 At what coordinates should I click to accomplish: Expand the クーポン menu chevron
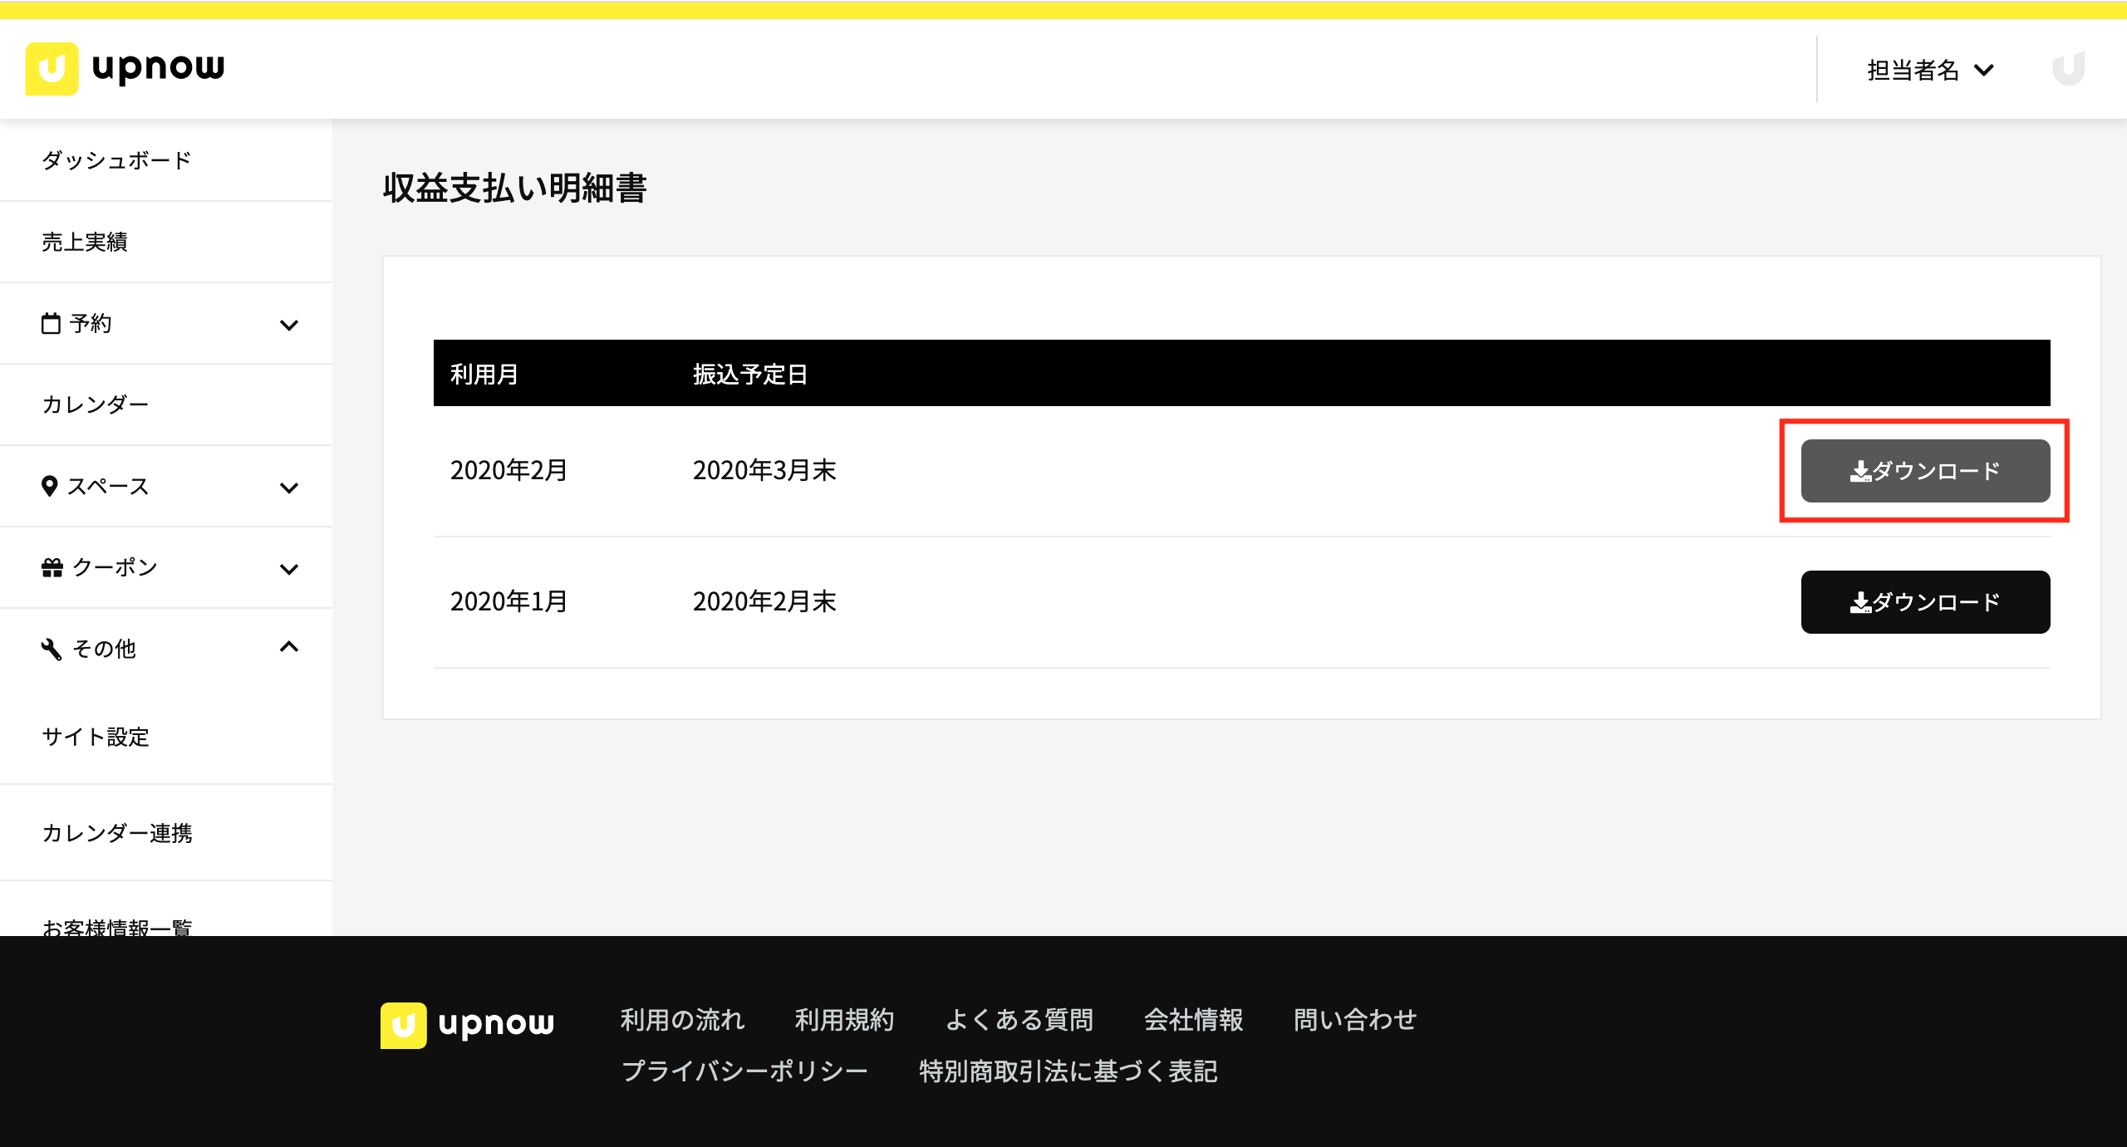(x=289, y=569)
